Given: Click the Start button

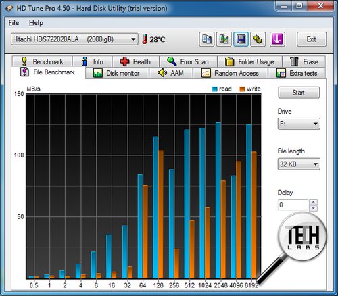Looking at the screenshot, I should click(299, 93).
